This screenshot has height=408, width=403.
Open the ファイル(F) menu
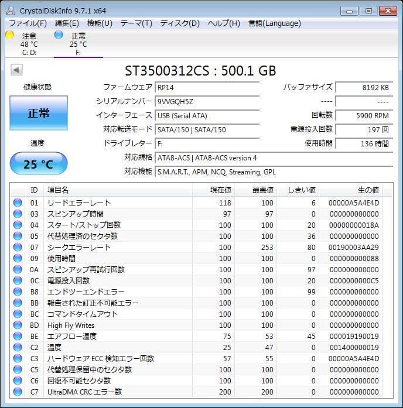[28, 23]
